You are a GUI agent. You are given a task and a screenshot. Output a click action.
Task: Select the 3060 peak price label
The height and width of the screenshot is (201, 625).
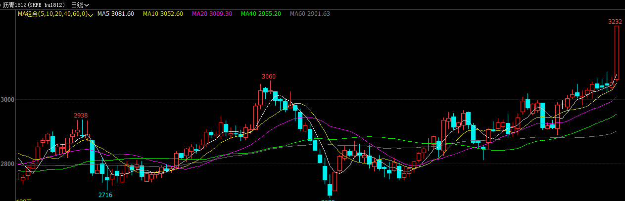[x=269, y=77]
